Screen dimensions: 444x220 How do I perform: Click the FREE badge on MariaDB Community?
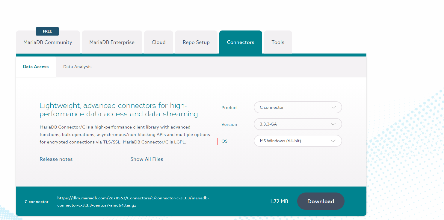tap(47, 31)
